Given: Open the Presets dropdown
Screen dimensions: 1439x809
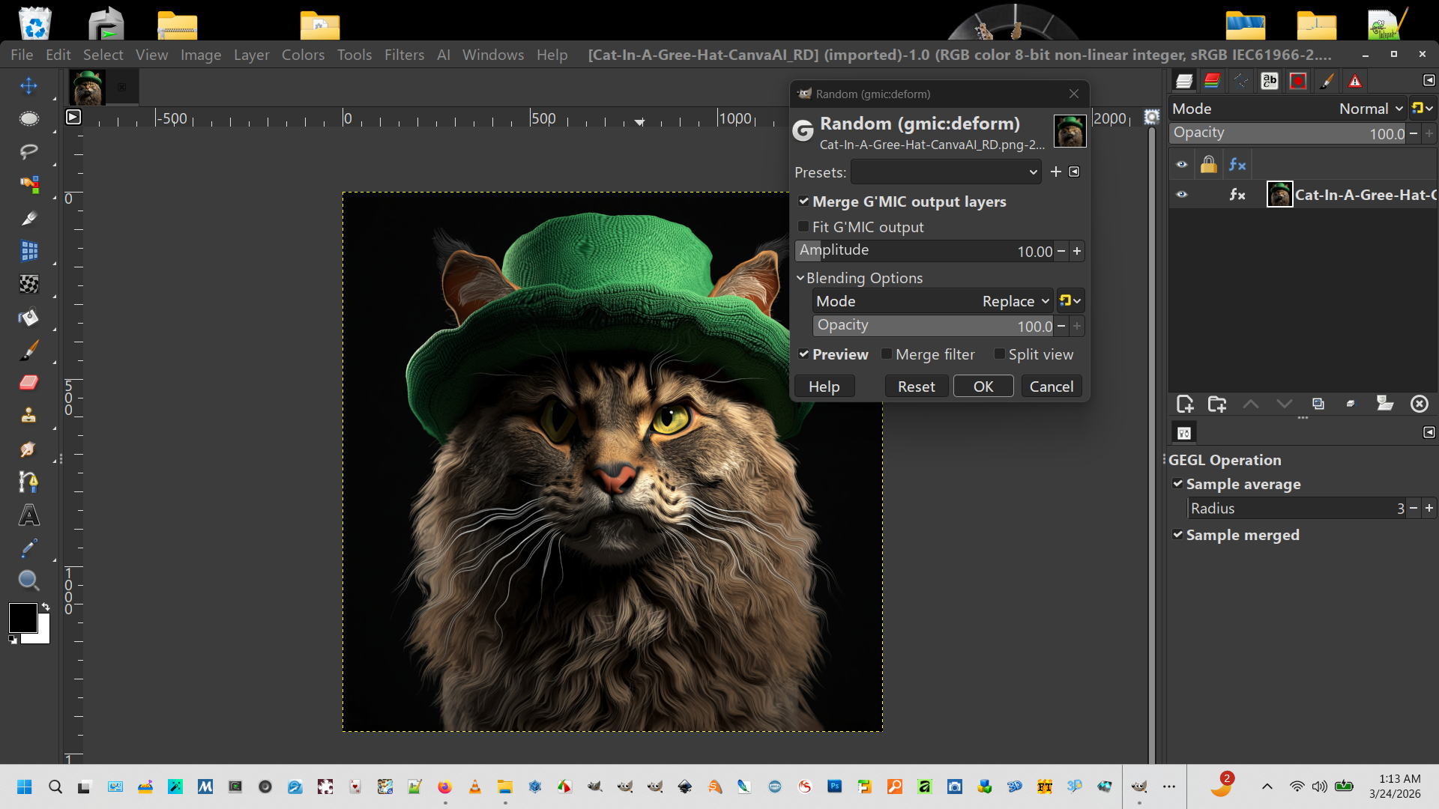Looking at the screenshot, I should 946,172.
